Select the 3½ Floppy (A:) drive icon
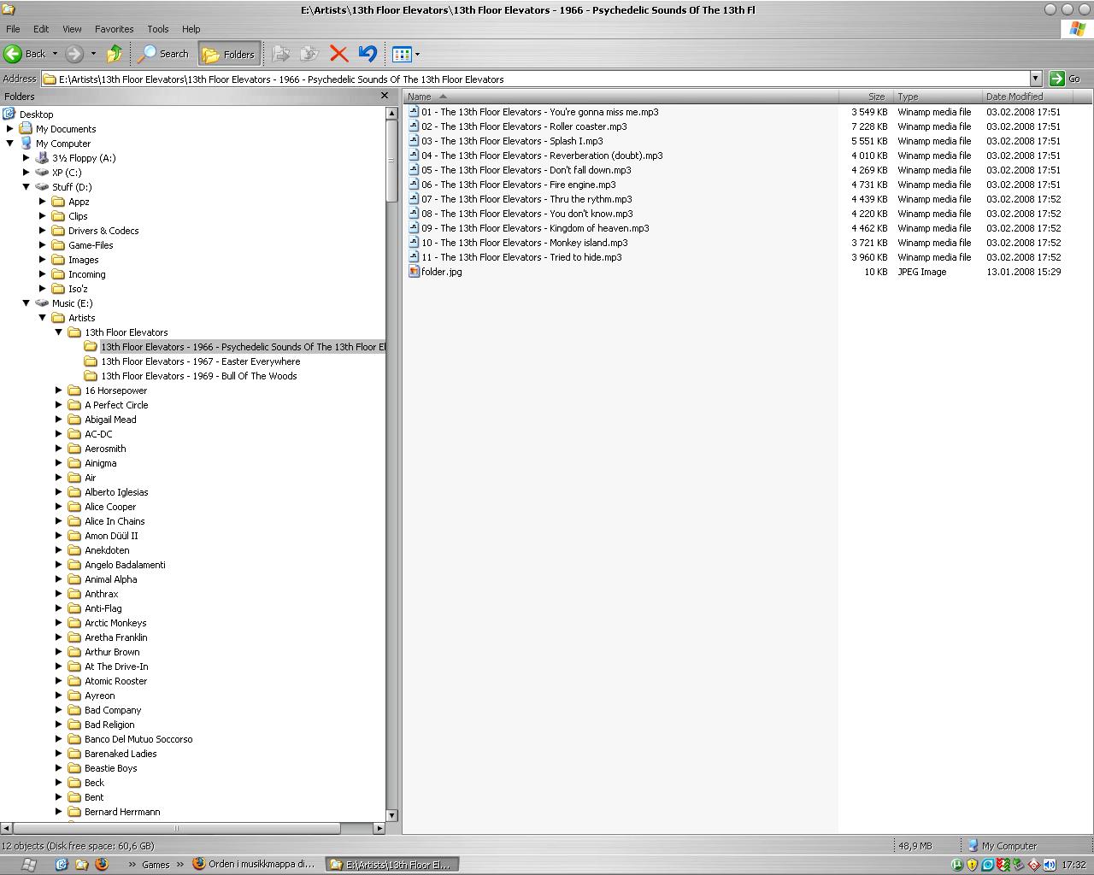 click(x=42, y=157)
